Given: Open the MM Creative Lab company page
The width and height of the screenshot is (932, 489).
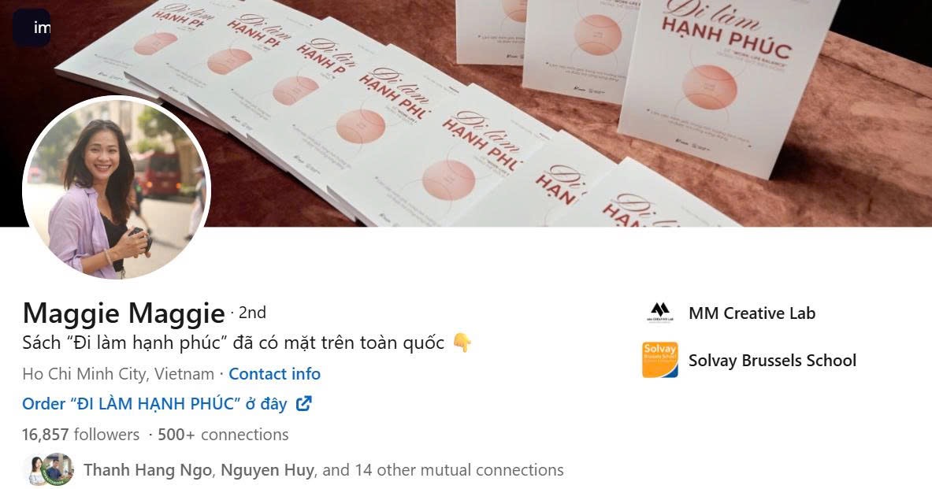Looking at the screenshot, I should click(x=752, y=313).
